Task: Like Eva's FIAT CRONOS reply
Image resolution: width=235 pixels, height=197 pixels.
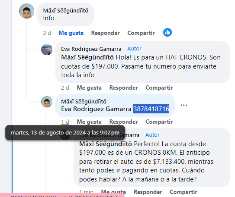Action: click(89, 88)
